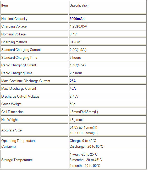148x170 pixels.
Task: Click the 3 hours charging time value
Action: point(75,57)
